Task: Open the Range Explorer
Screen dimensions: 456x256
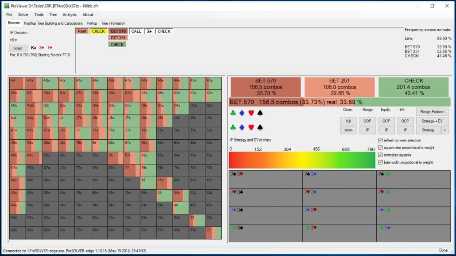Action: pos(432,112)
